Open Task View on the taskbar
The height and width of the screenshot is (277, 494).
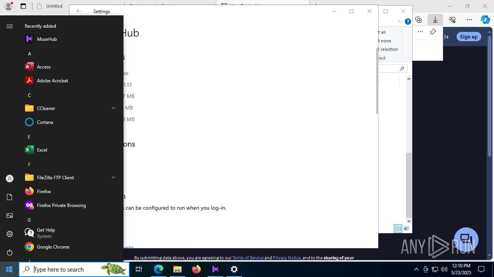139,269
